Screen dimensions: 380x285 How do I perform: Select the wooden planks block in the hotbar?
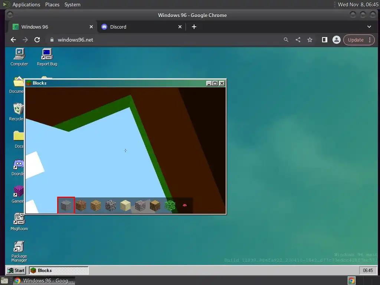pyautogui.click(x=96, y=206)
